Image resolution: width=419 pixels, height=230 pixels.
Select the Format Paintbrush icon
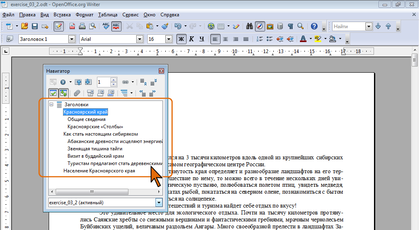165,26
